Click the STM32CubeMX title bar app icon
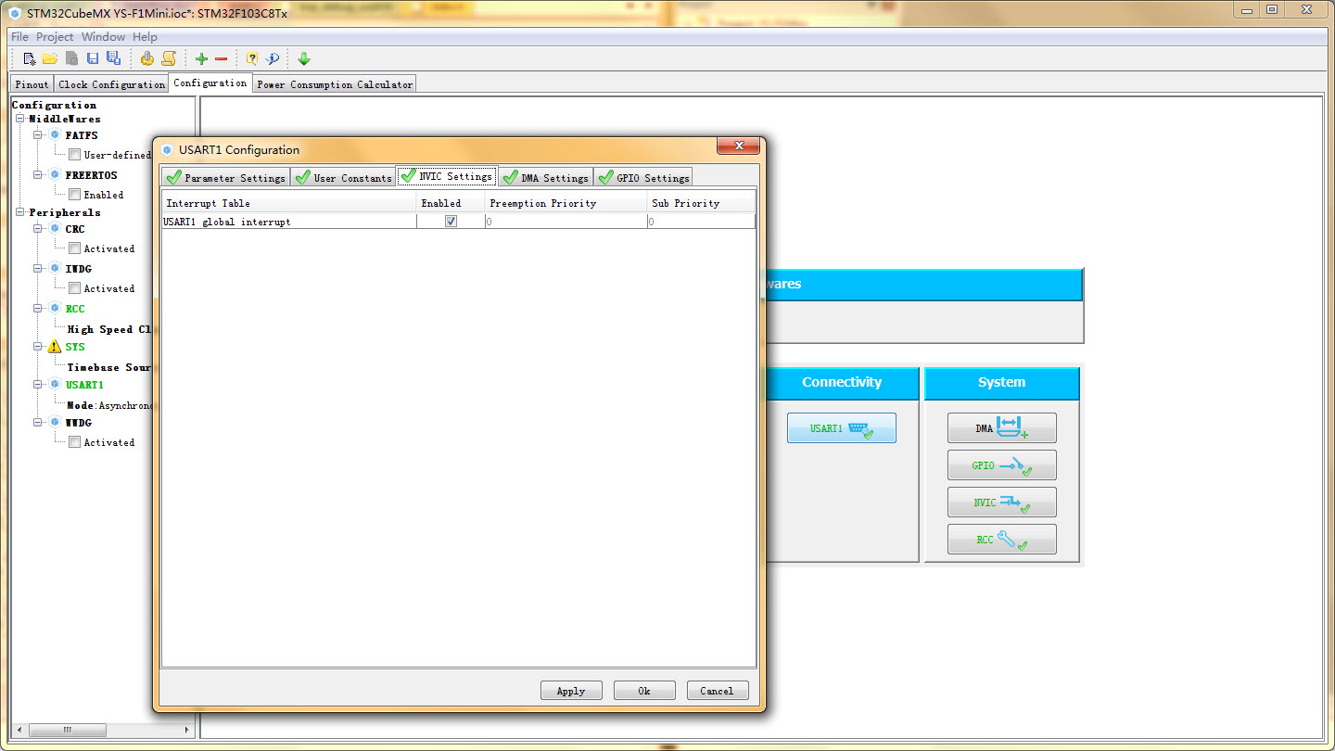This screenshot has height=751, width=1335. click(14, 14)
